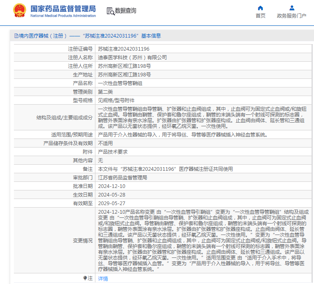Click 生产地址 value 苏州高新区湘江路198号

124,74
